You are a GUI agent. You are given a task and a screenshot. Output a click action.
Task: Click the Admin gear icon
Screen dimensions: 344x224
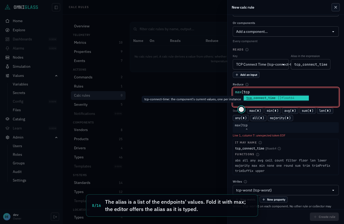tap(8, 137)
